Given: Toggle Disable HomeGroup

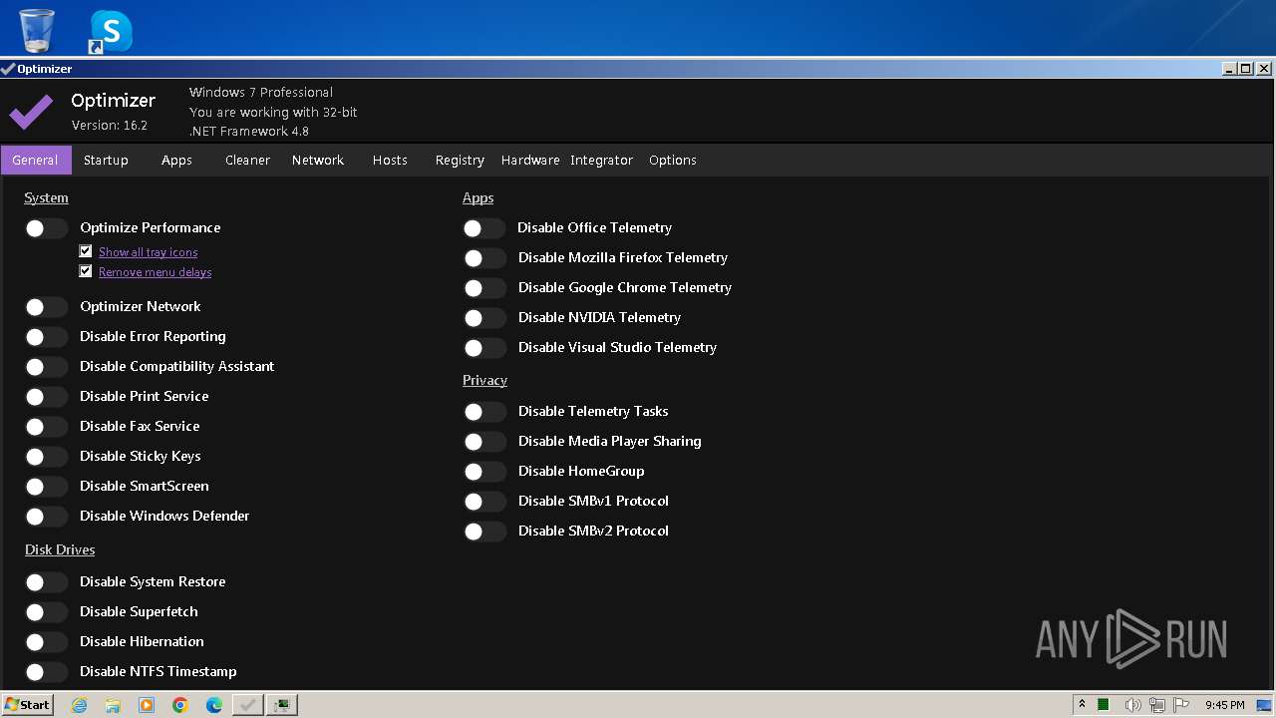Looking at the screenshot, I should [x=484, y=472].
